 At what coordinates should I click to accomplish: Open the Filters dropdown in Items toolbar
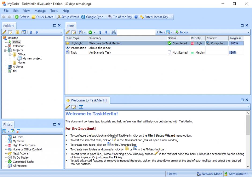164,32
